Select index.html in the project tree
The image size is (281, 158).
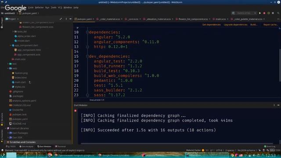21,78
